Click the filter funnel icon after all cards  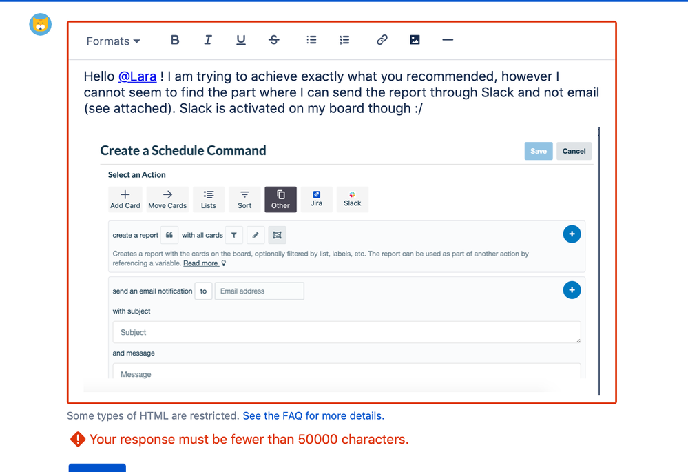[x=234, y=235]
